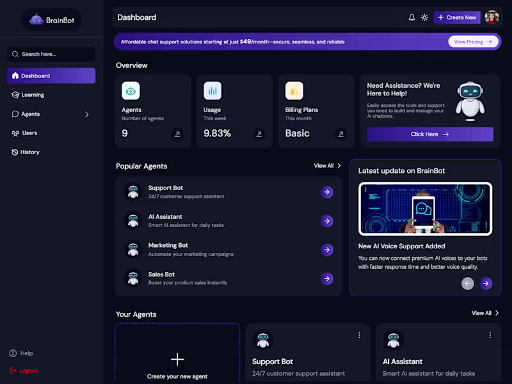Open Billing Plans card details arrow
Viewport: 512px width, 384px height.
[x=340, y=134]
